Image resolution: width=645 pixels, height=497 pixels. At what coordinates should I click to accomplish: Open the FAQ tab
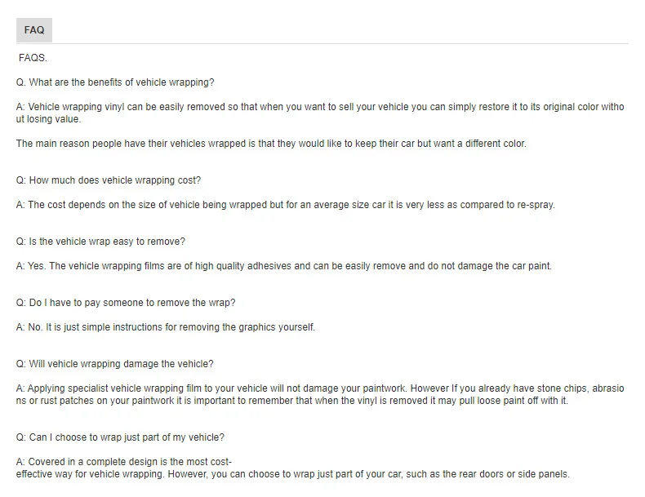pos(33,30)
